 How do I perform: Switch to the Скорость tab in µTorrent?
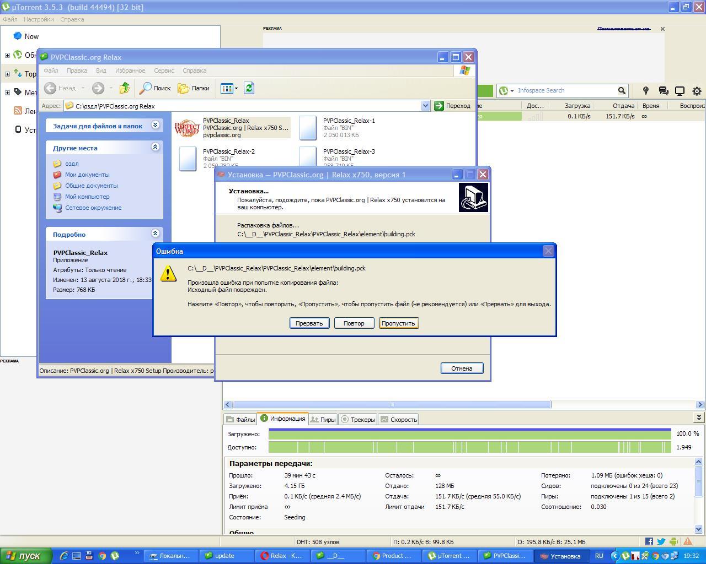[399, 420]
